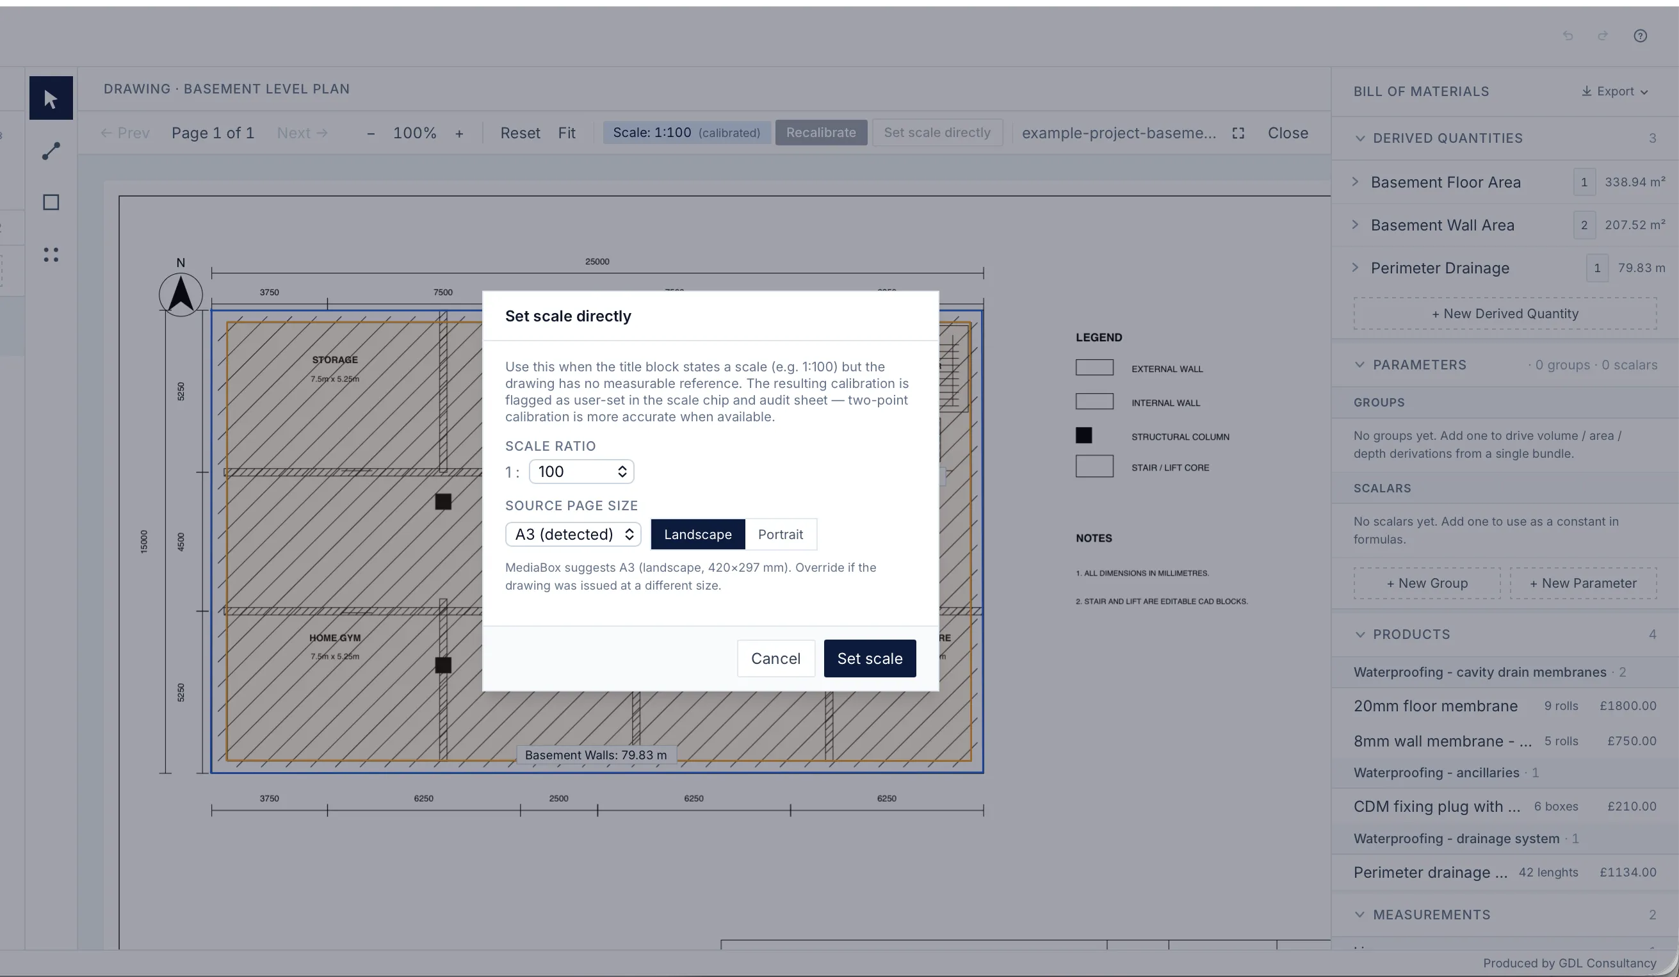
Task: Click the scale ratio stepper arrows
Action: coord(622,471)
